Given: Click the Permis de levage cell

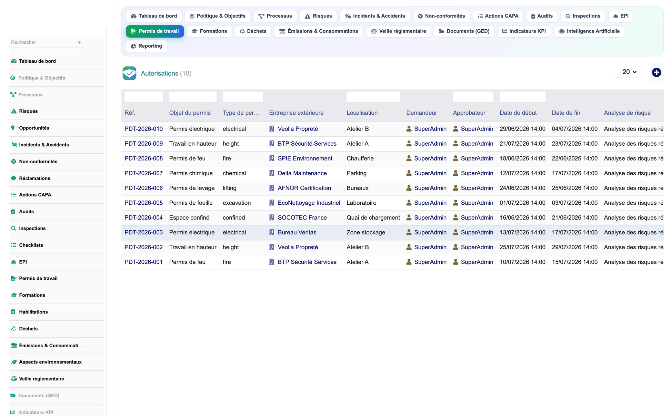Looking at the screenshot, I should (x=192, y=188).
